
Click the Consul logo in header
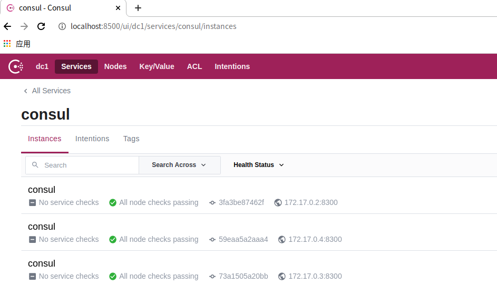pos(16,66)
